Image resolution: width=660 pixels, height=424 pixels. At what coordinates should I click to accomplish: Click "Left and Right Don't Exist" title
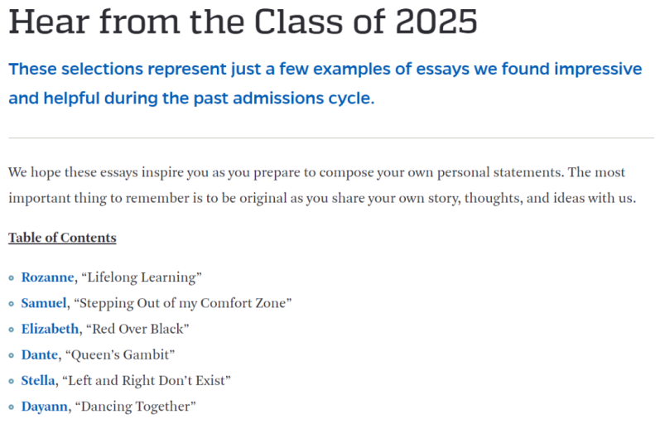[147, 381]
